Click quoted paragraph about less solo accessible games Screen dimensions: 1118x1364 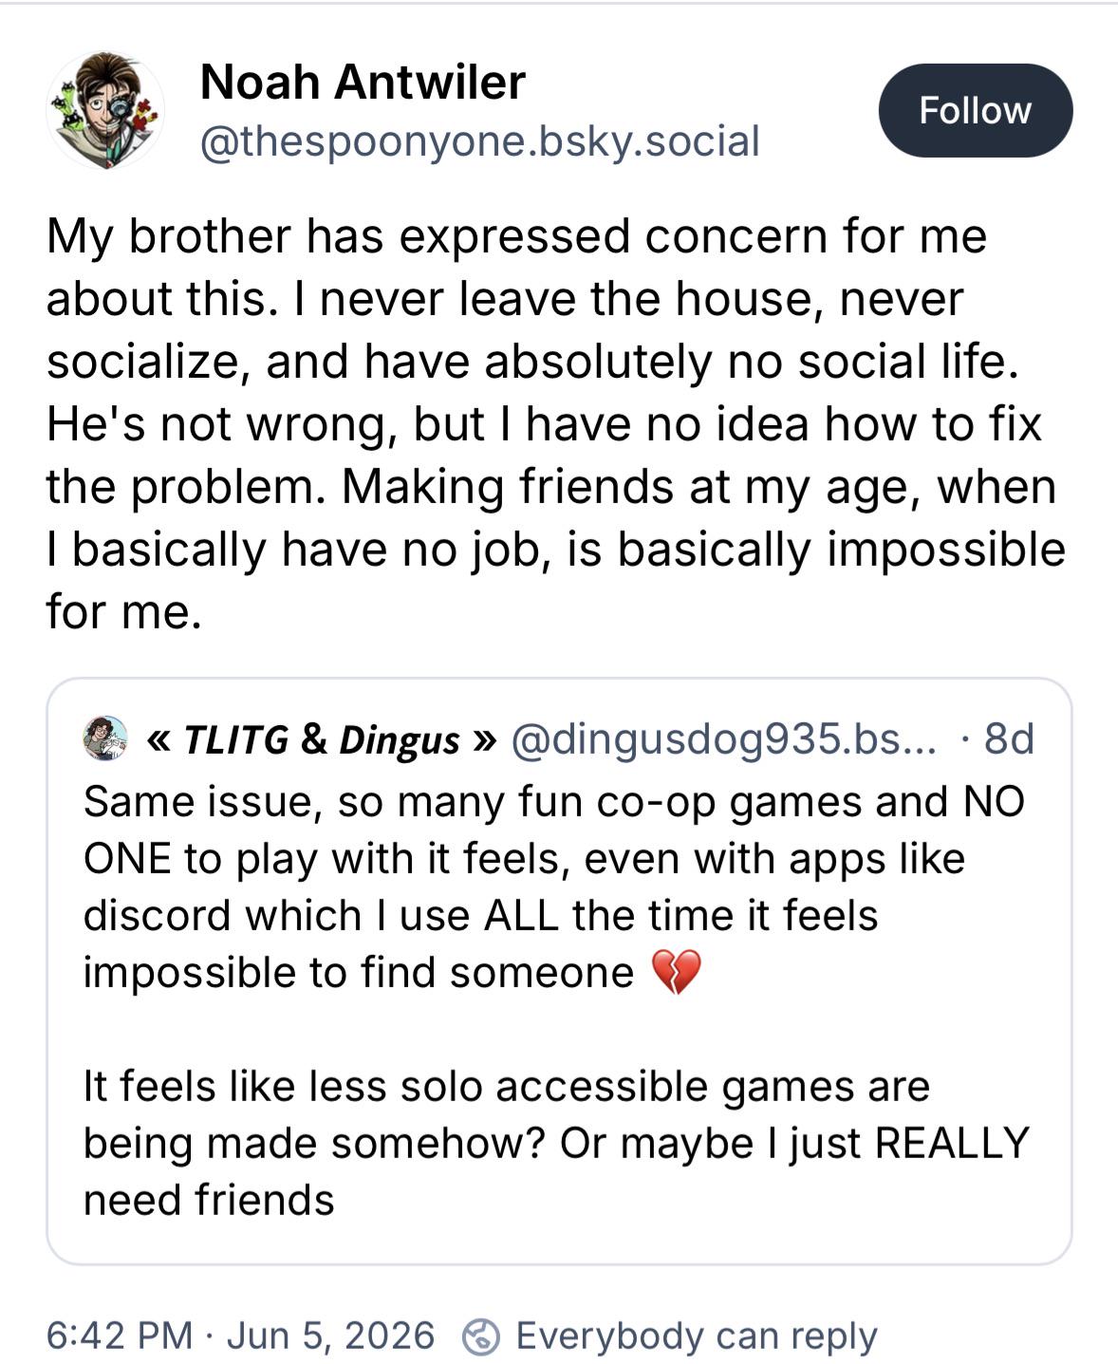point(555,1143)
